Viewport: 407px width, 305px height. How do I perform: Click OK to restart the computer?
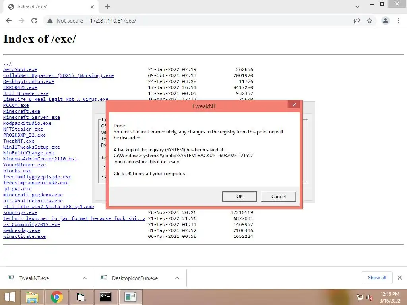[240, 196]
